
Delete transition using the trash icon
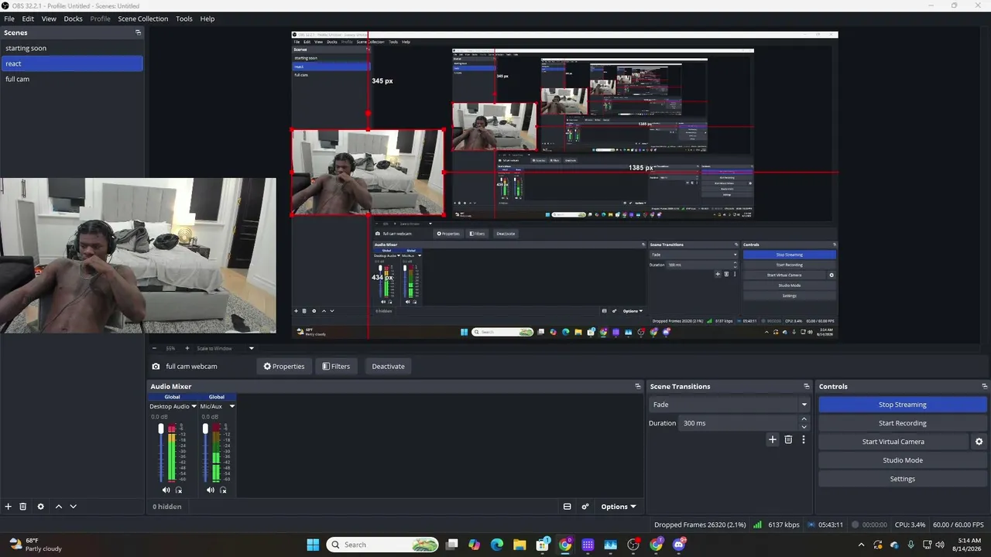pos(788,439)
